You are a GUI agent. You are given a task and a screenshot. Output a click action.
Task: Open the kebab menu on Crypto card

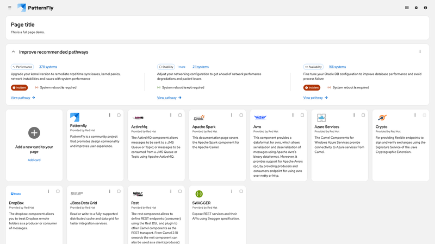[x=415, y=115]
